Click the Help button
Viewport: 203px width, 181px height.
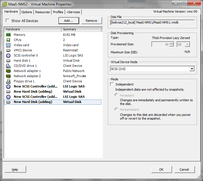coord(15,170)
